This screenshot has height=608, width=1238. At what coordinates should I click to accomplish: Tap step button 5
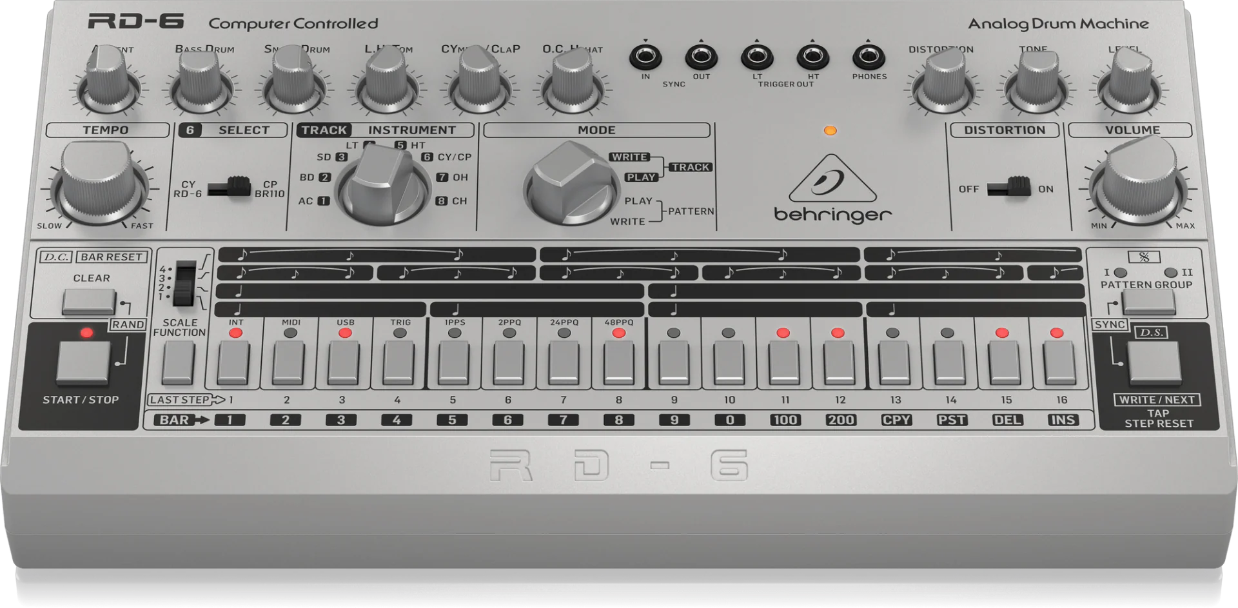(453, 363)
